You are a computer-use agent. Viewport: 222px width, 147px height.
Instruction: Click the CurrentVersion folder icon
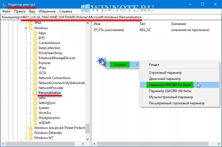35,43
